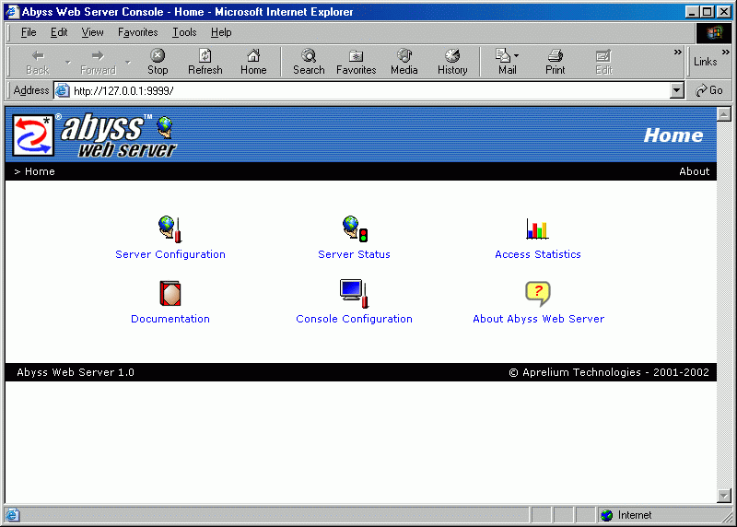
Task: Click the Back toolbar button
Action: 38,62
